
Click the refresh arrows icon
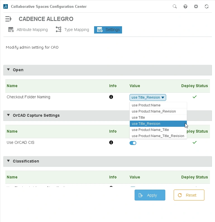pos(207,6)
